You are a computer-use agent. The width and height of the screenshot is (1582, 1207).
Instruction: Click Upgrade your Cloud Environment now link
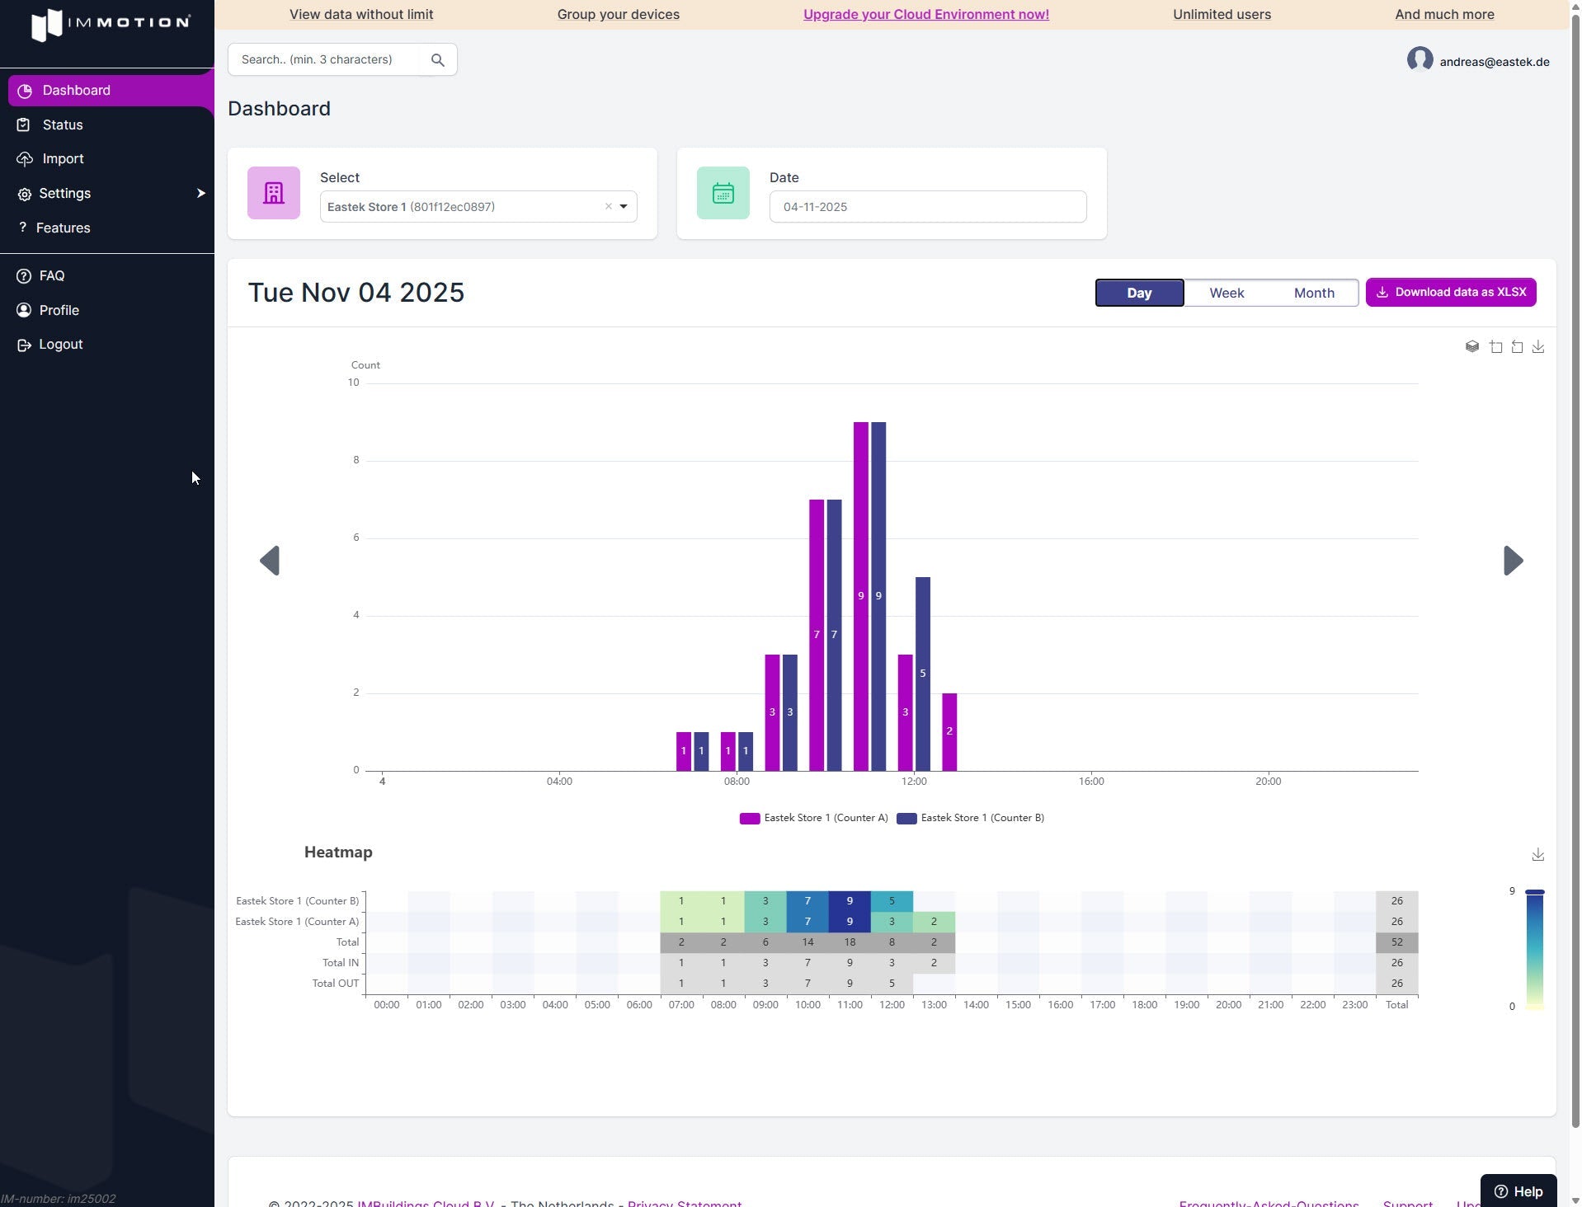coord(925,14)
